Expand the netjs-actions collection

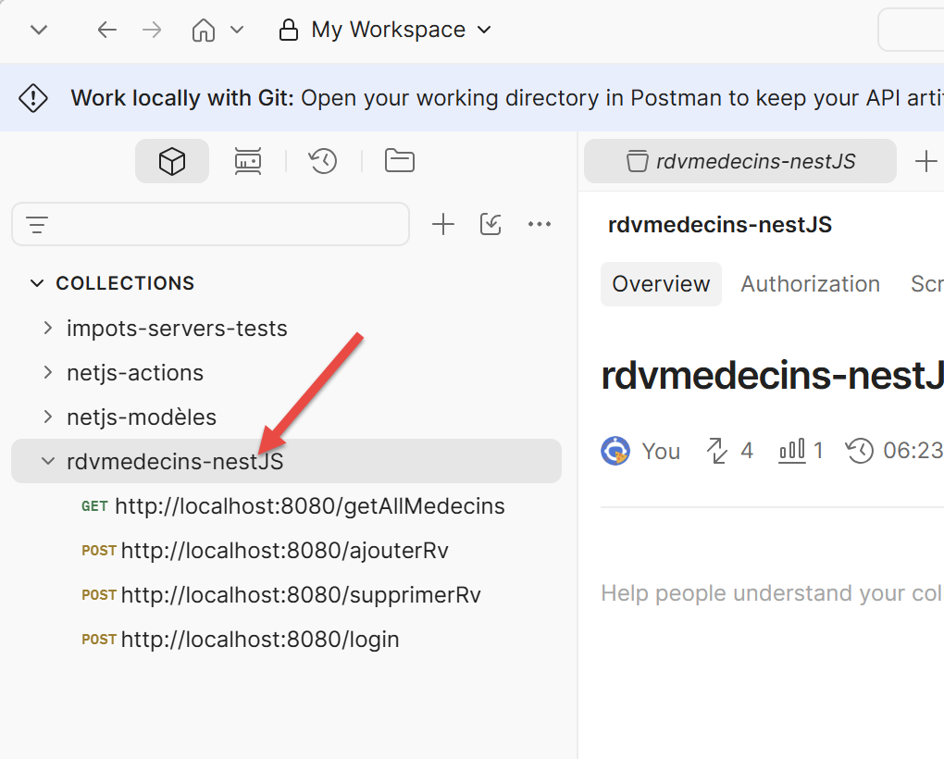tap(48, 373)
